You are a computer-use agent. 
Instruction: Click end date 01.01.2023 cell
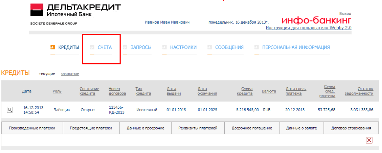(207, 110)
